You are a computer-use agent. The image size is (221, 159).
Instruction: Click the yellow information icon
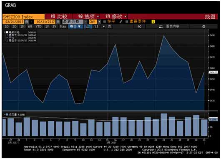coord(153,22)
